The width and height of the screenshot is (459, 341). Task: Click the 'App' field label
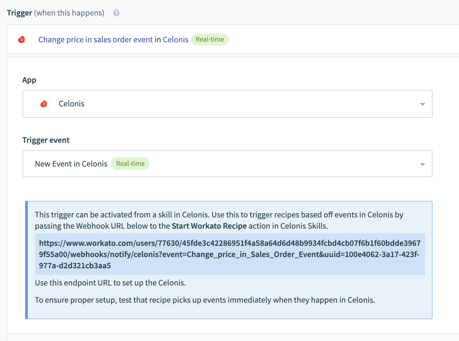coord(29,80)
